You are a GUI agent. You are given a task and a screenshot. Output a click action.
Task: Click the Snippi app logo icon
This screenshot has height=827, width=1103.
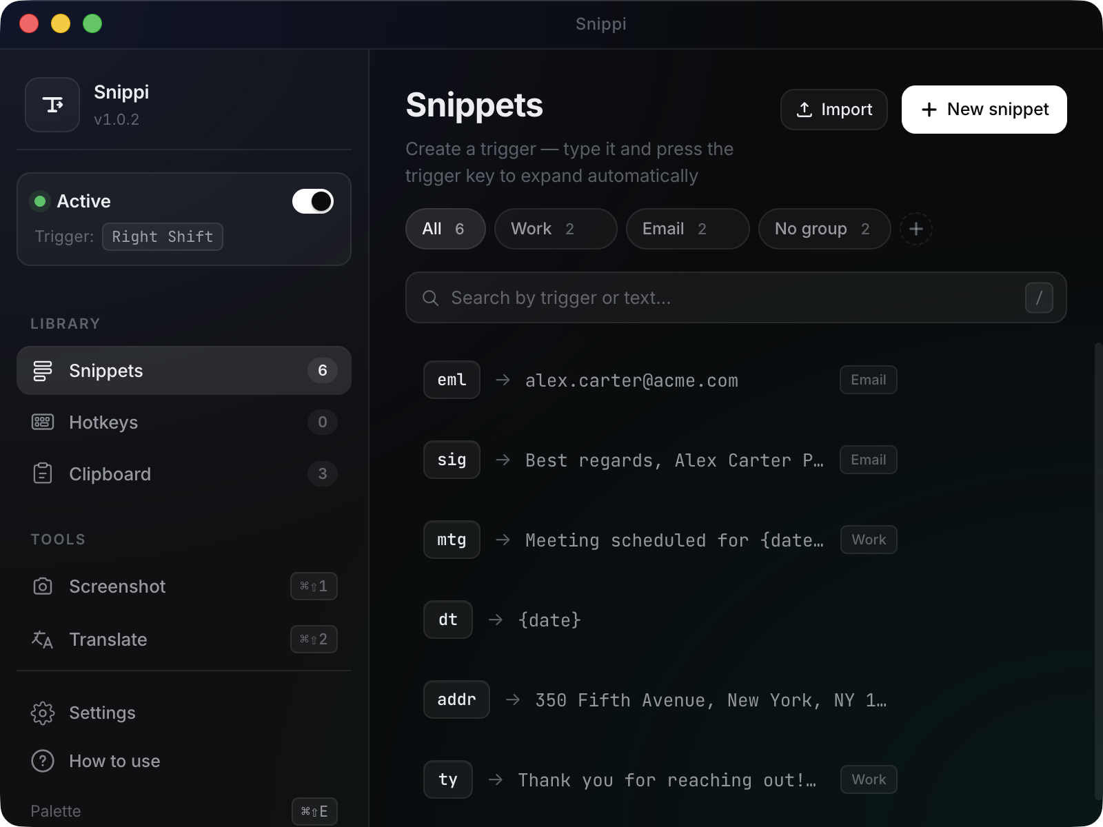point(52,105)
